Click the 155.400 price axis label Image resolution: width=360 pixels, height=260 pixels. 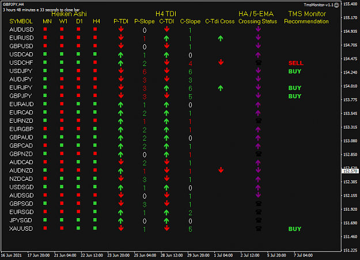pos(350,4)
